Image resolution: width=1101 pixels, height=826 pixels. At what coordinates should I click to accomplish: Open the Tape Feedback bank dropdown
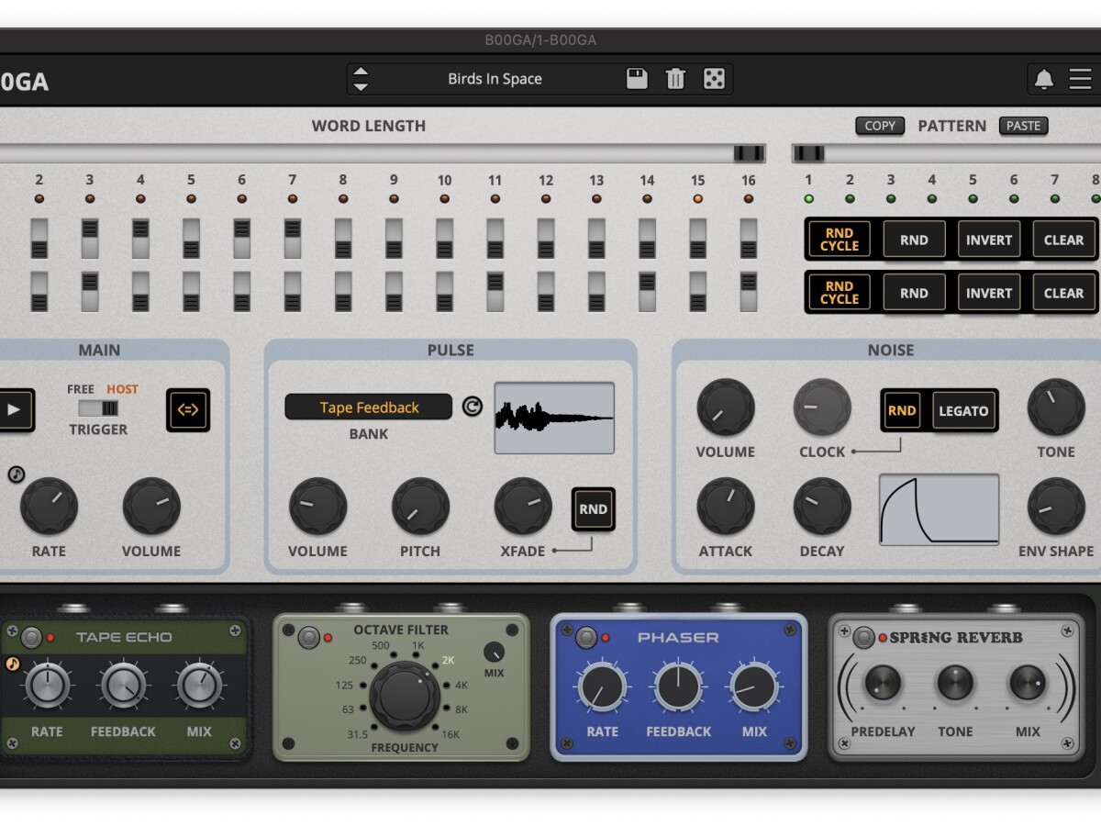(369, 407)
